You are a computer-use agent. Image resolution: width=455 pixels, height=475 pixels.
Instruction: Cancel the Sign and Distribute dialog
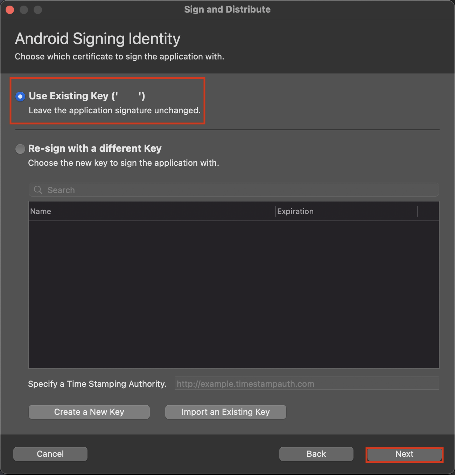coord(50,454)
